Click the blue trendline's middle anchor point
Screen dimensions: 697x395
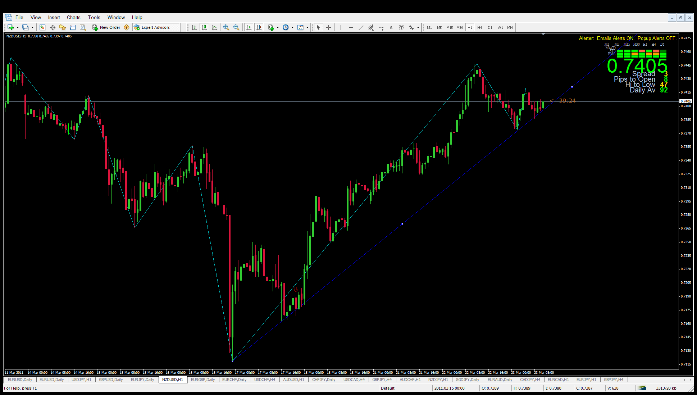(402, 224)
